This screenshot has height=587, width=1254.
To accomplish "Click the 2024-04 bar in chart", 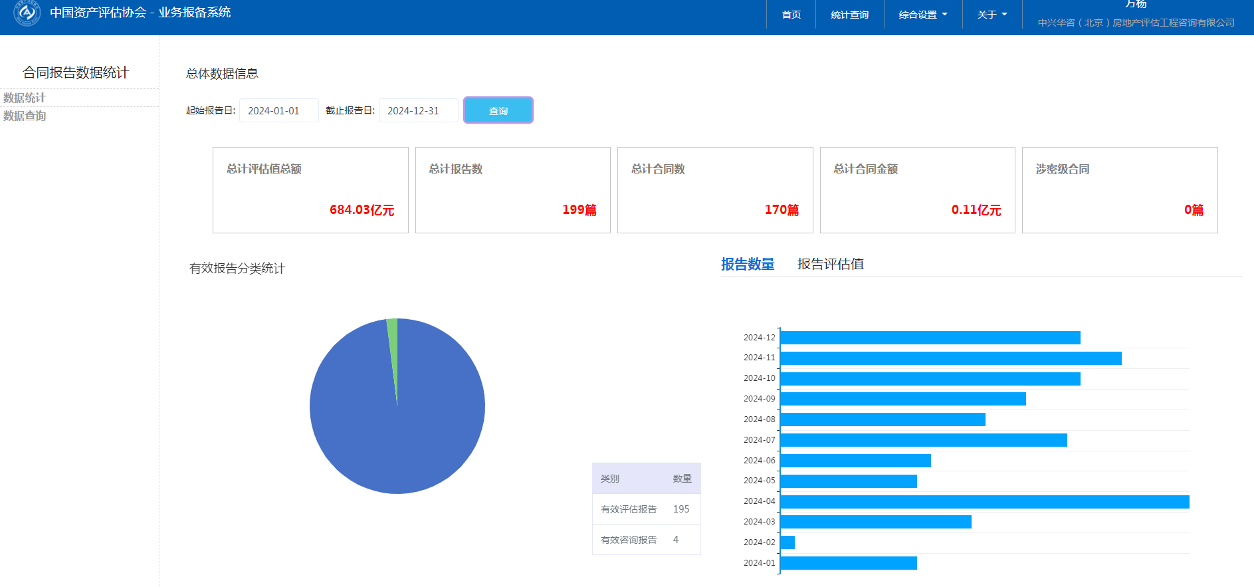I will pos(984,502).
